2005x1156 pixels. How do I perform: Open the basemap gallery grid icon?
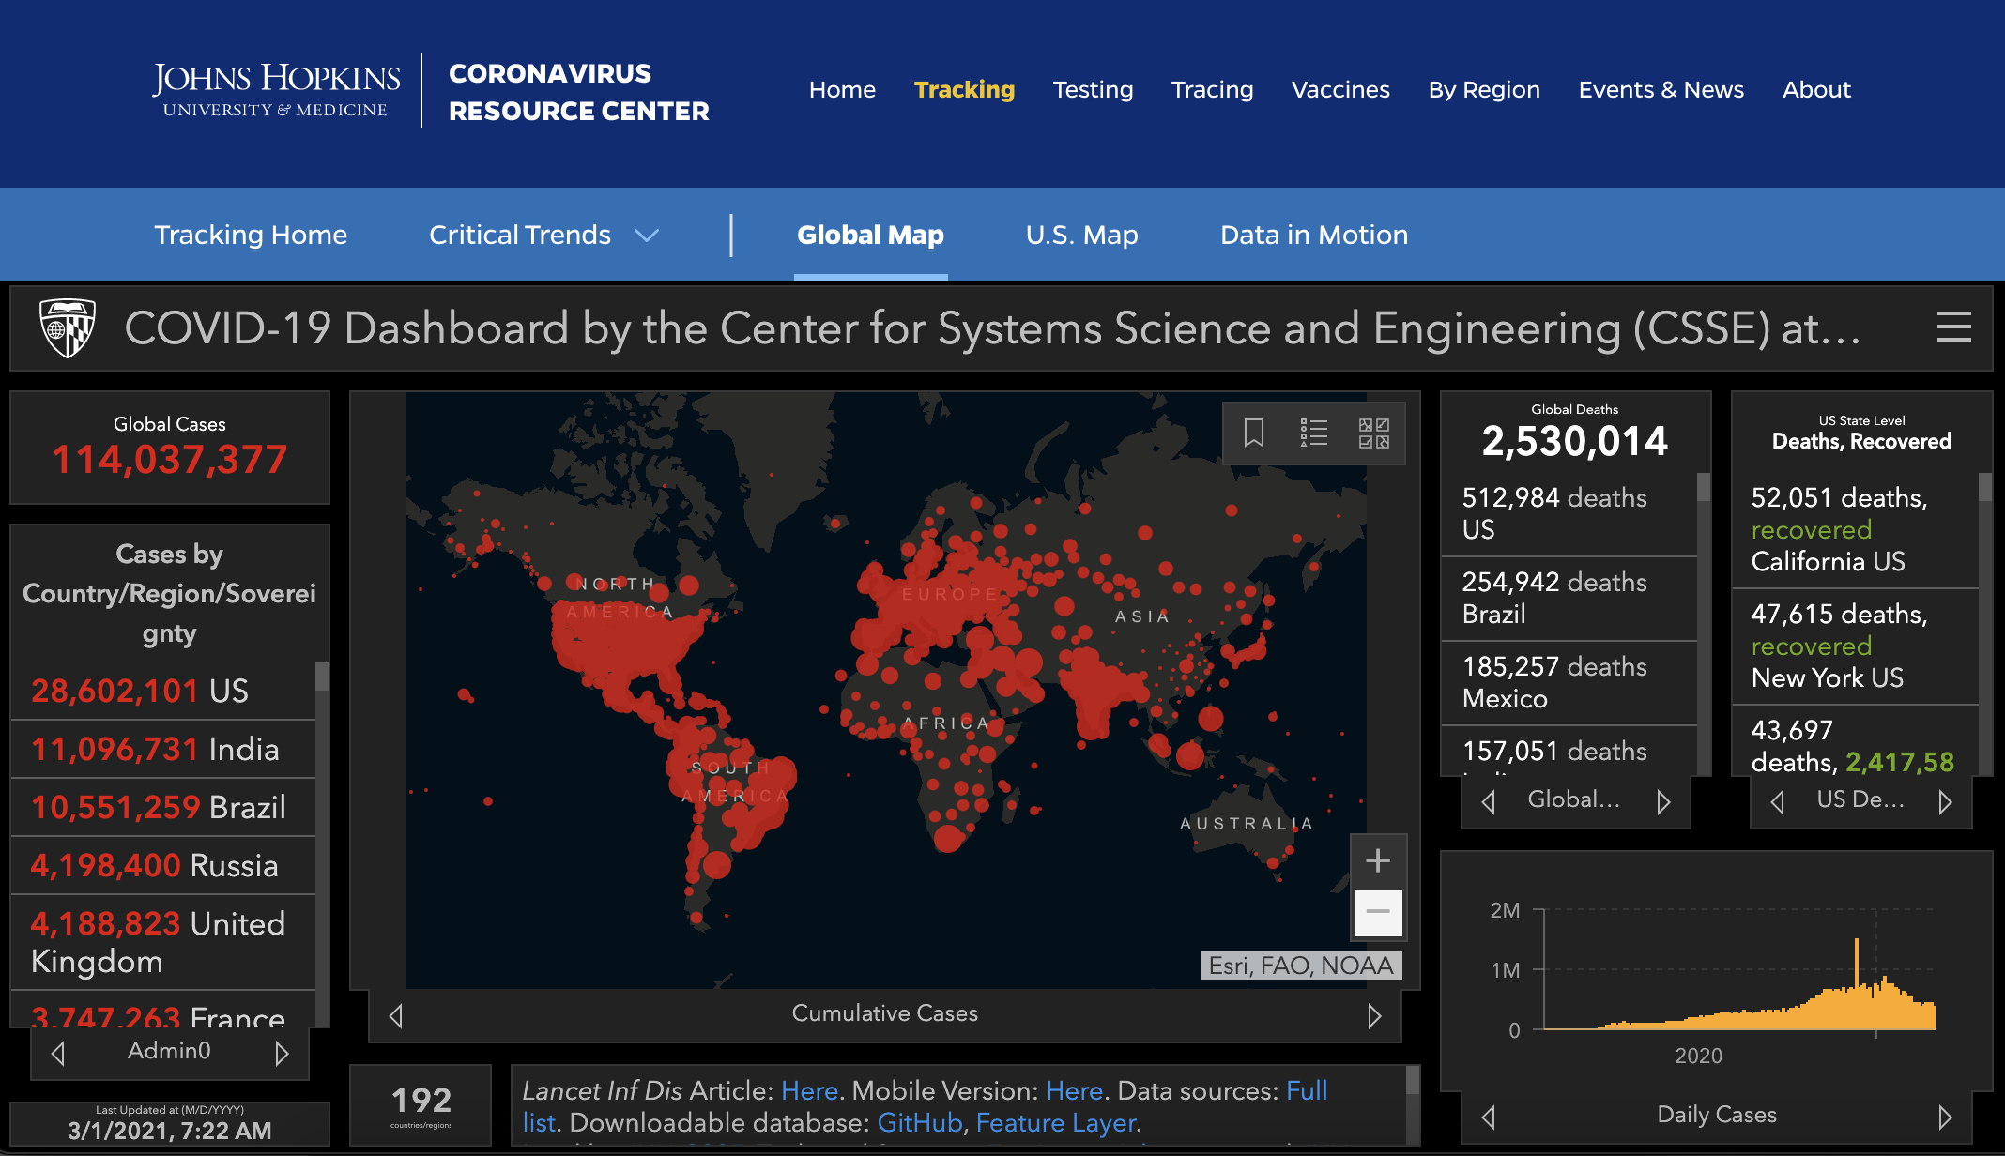click(1373, 433)
